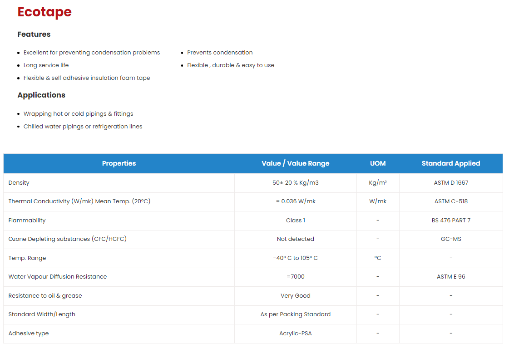
Task: Click 'Flexible, durable & easy to use' bullet
Action: click(x=231, y=65)
